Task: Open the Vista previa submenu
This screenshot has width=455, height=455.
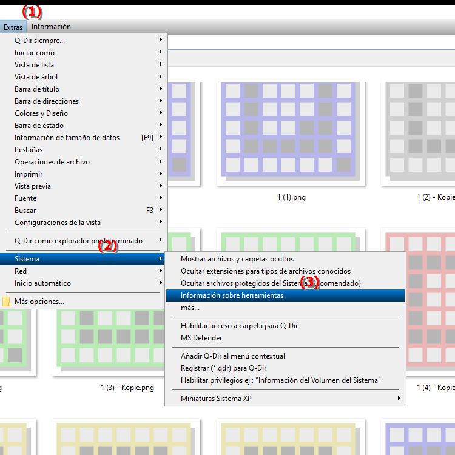Action: (84, 186)
